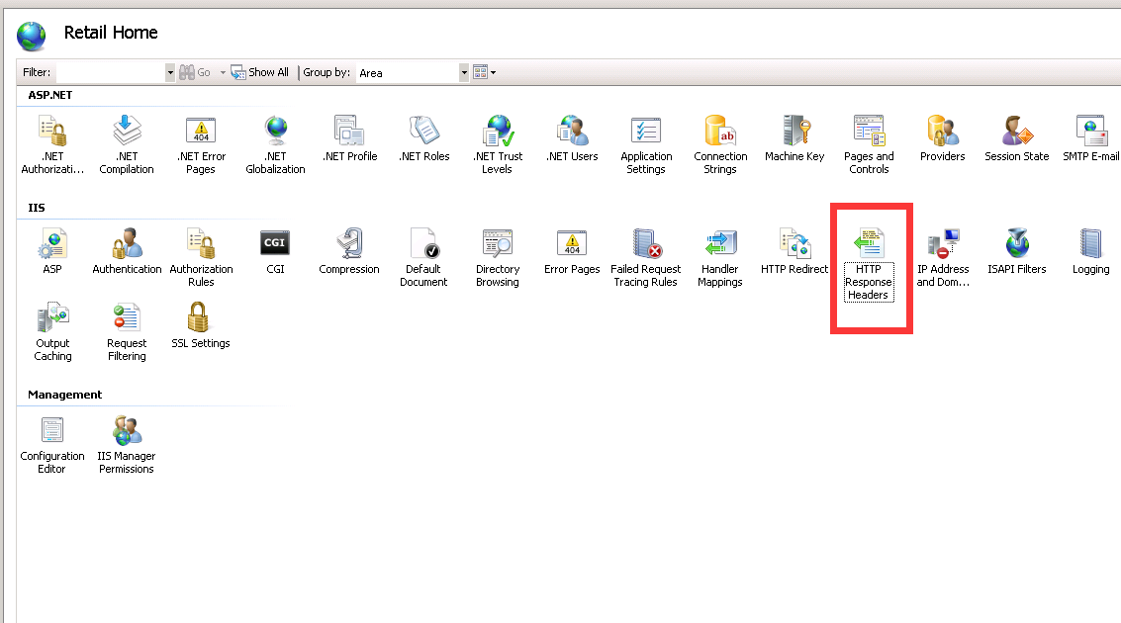
Task: Open Logging feature
Action: 1091,251
